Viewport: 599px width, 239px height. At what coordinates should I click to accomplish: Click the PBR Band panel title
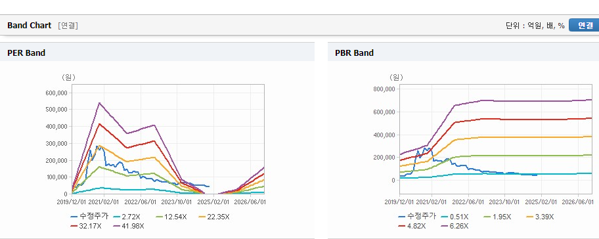click(x=354, y=53)
